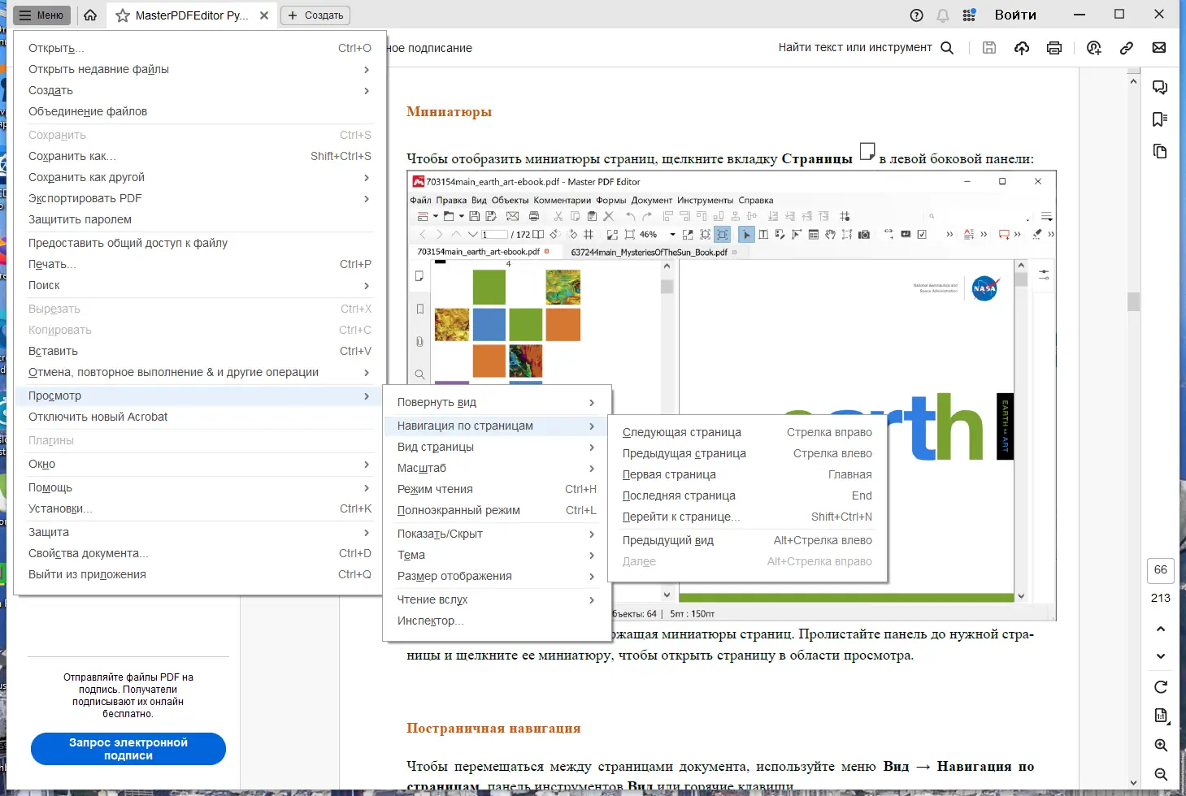Expand the Поиск submenu
Screen dimensions: 1186x796
[x=200, y=285]
